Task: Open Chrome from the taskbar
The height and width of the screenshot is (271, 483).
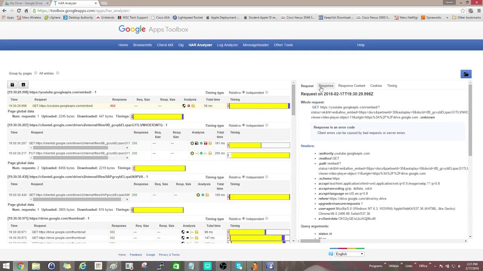Action: pyautogui.click(x=20, y=266)
